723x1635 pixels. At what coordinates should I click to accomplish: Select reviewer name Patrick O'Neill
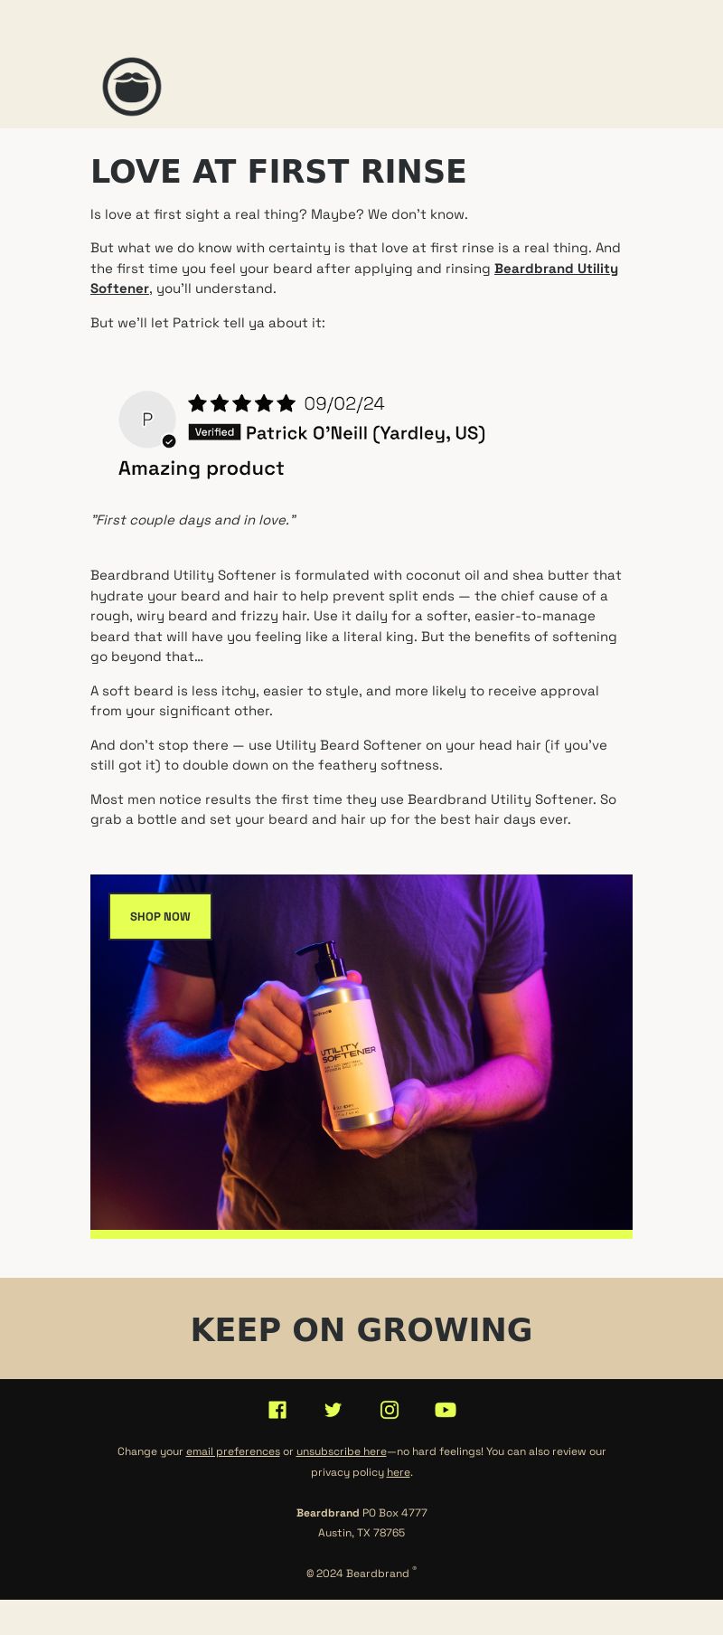coord(366,433)
